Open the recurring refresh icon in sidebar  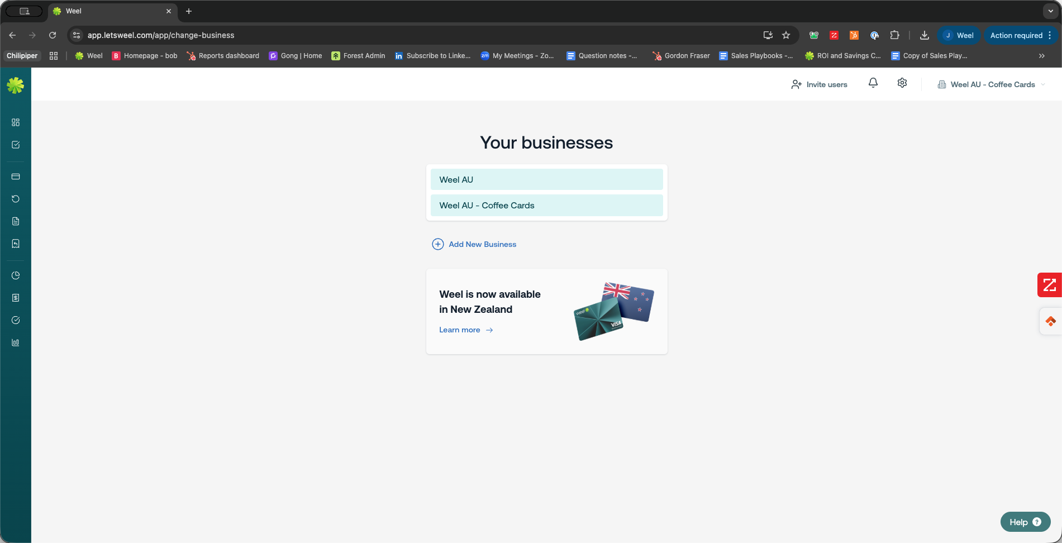pos(16,199)
